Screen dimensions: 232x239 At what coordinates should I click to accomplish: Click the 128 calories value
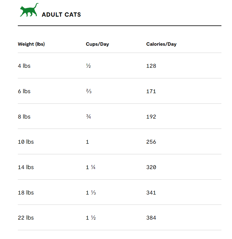[x=151, y=66]
